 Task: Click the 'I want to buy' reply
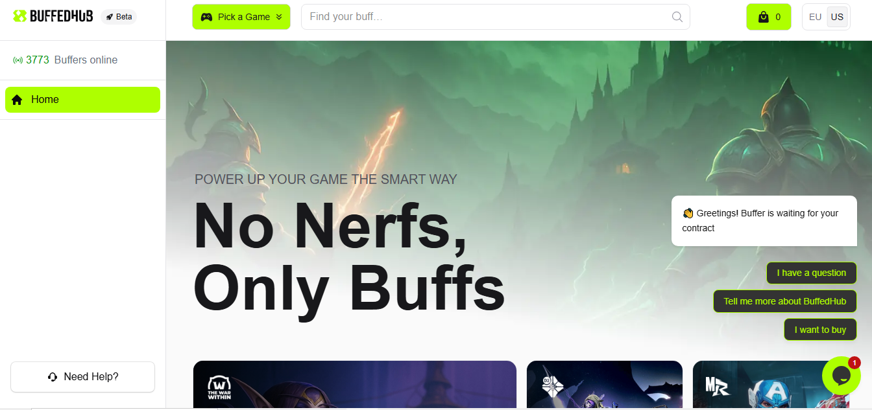point(821,330)
